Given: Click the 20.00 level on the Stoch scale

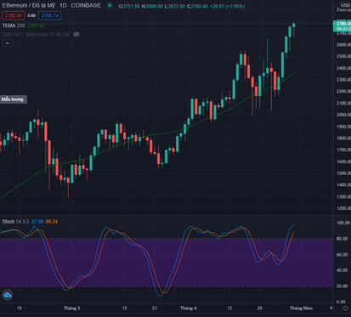Looking at the screenshot, I should [x=342, y=286].
